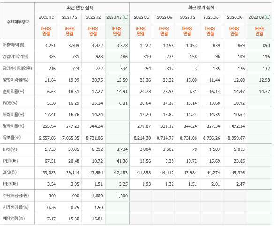Click the 4,472 revenue value
Viewport: 279px width, 227px height.
98,46
